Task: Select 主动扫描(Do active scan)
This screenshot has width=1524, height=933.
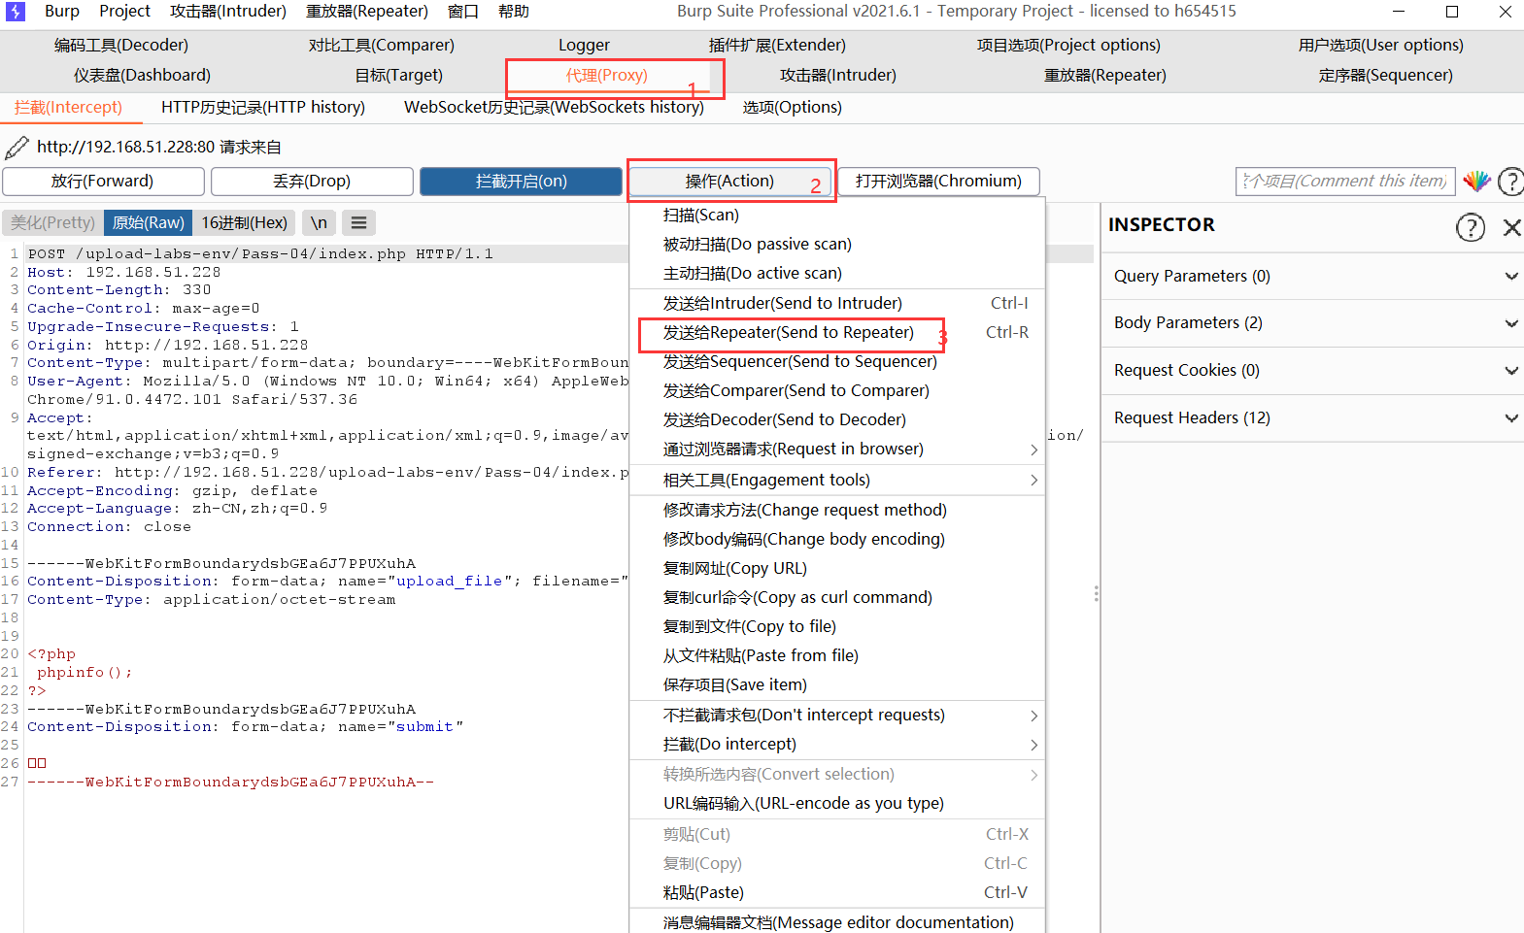Action: pos(837,274)
